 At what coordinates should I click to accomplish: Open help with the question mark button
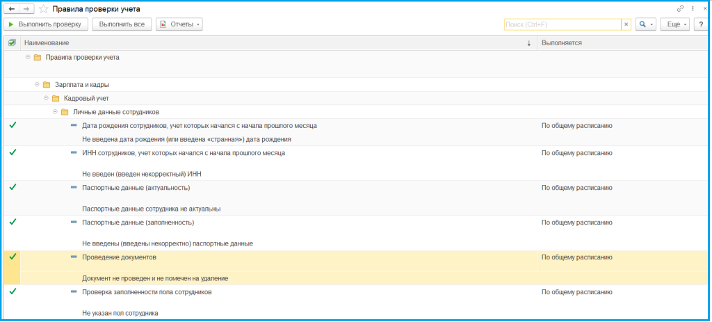(x=702, y=24)
